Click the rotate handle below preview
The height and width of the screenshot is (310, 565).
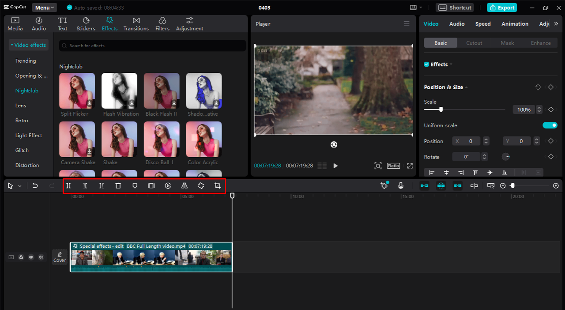pos(334,144)
